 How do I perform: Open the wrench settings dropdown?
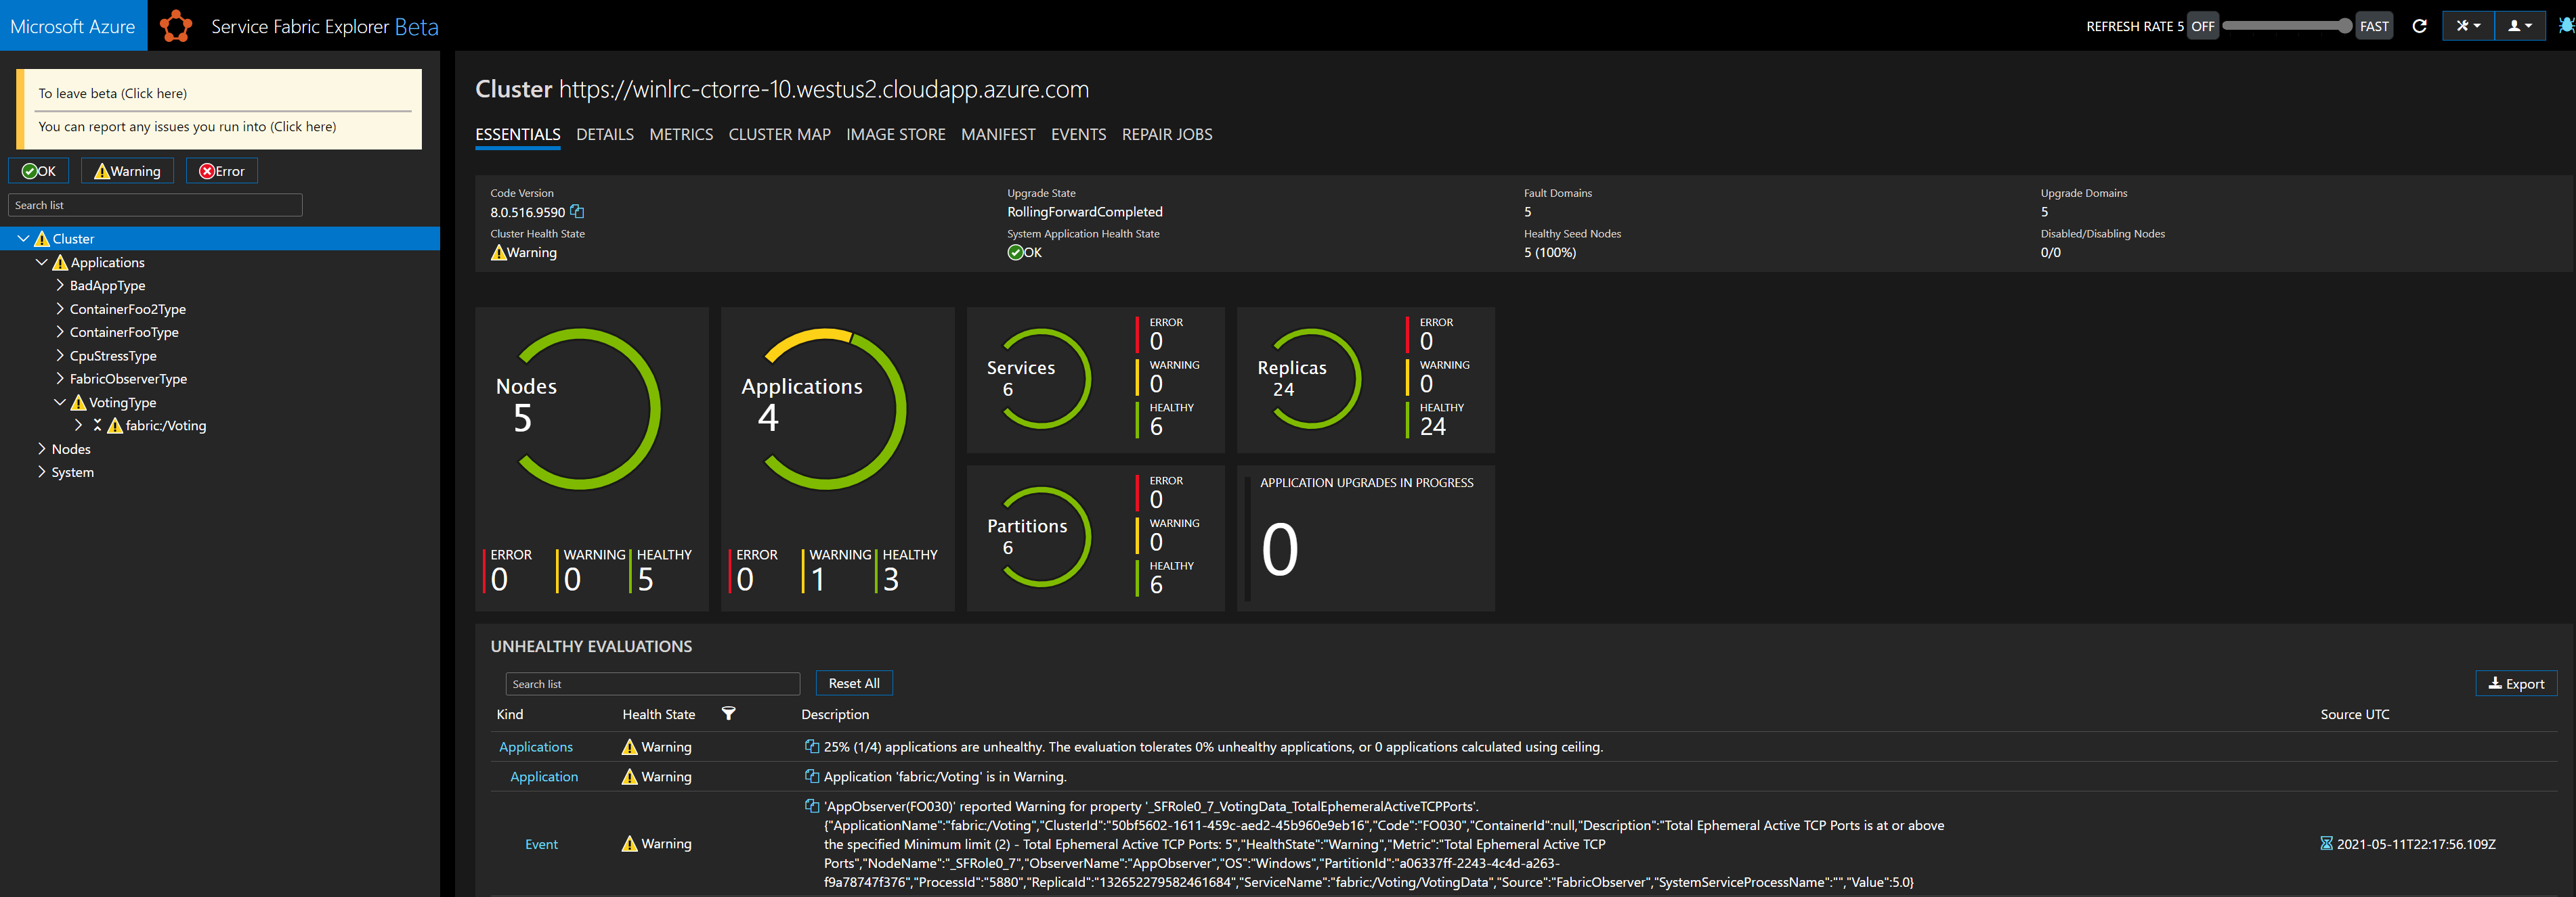point(2468,26)
